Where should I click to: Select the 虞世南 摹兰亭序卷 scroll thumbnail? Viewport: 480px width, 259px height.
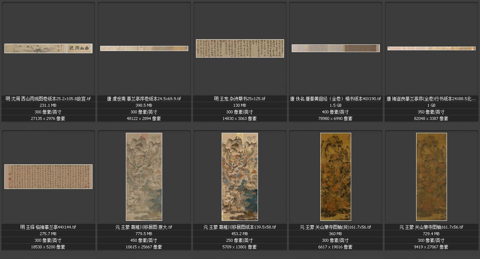tap(144, 48)
